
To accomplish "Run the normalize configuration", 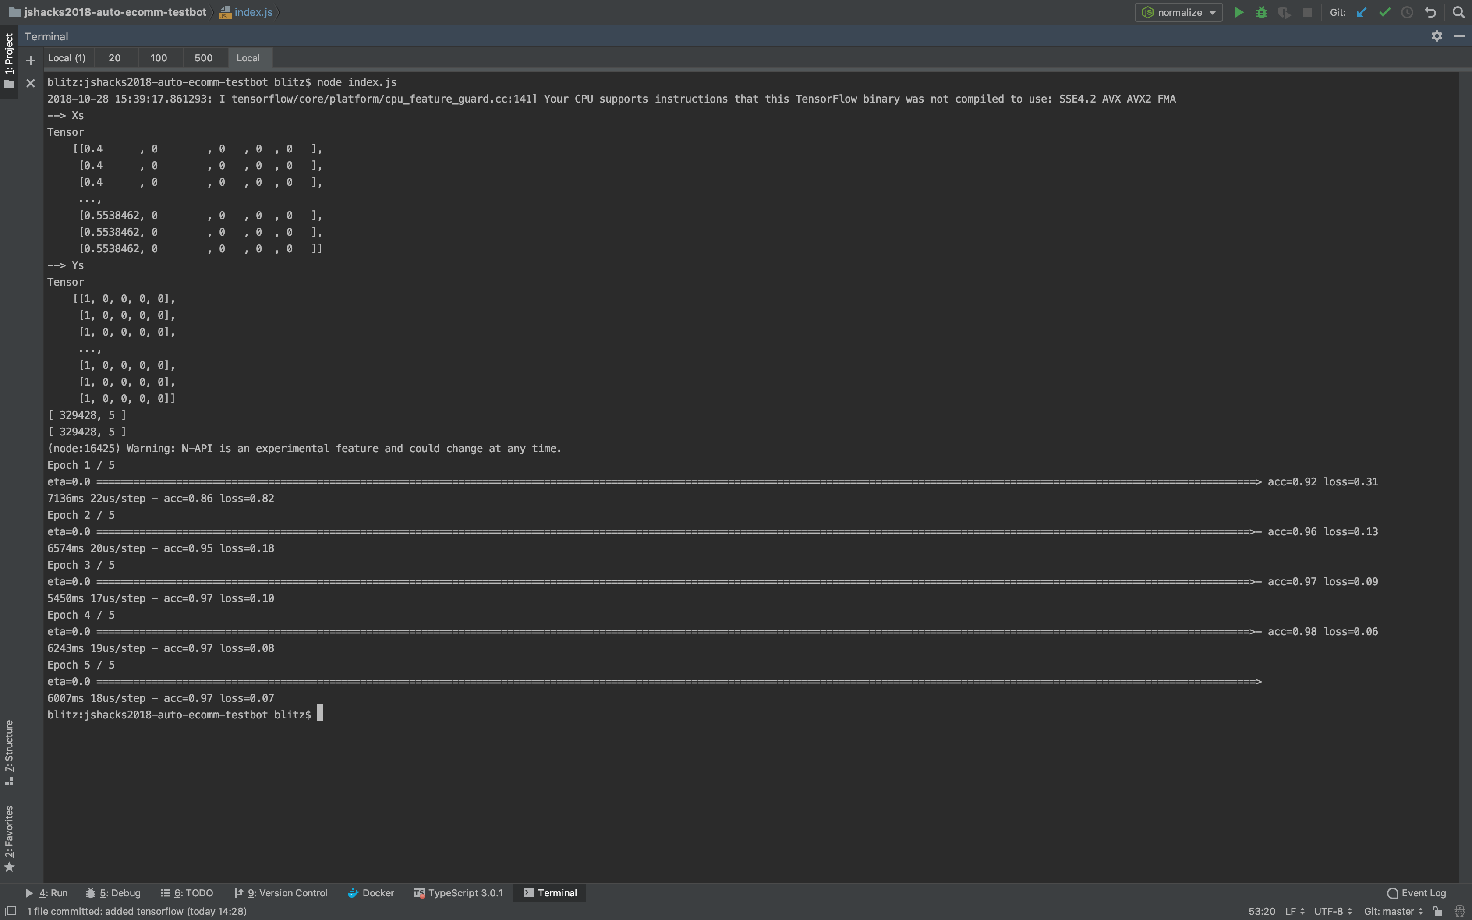I will [1238, 12].
